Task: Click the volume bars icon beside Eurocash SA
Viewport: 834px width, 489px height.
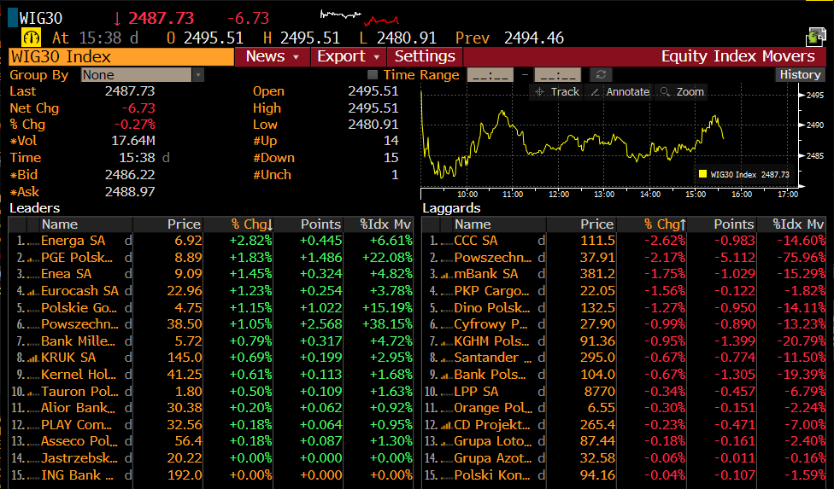Action: [33, 292]
